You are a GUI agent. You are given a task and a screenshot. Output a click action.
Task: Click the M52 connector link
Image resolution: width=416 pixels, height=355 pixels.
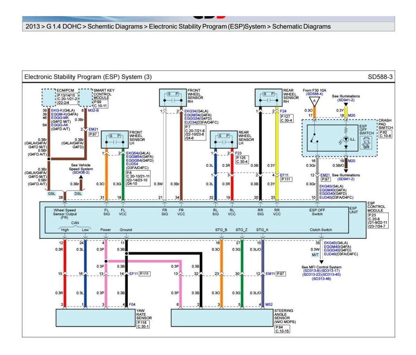click(x=269, y=304)
